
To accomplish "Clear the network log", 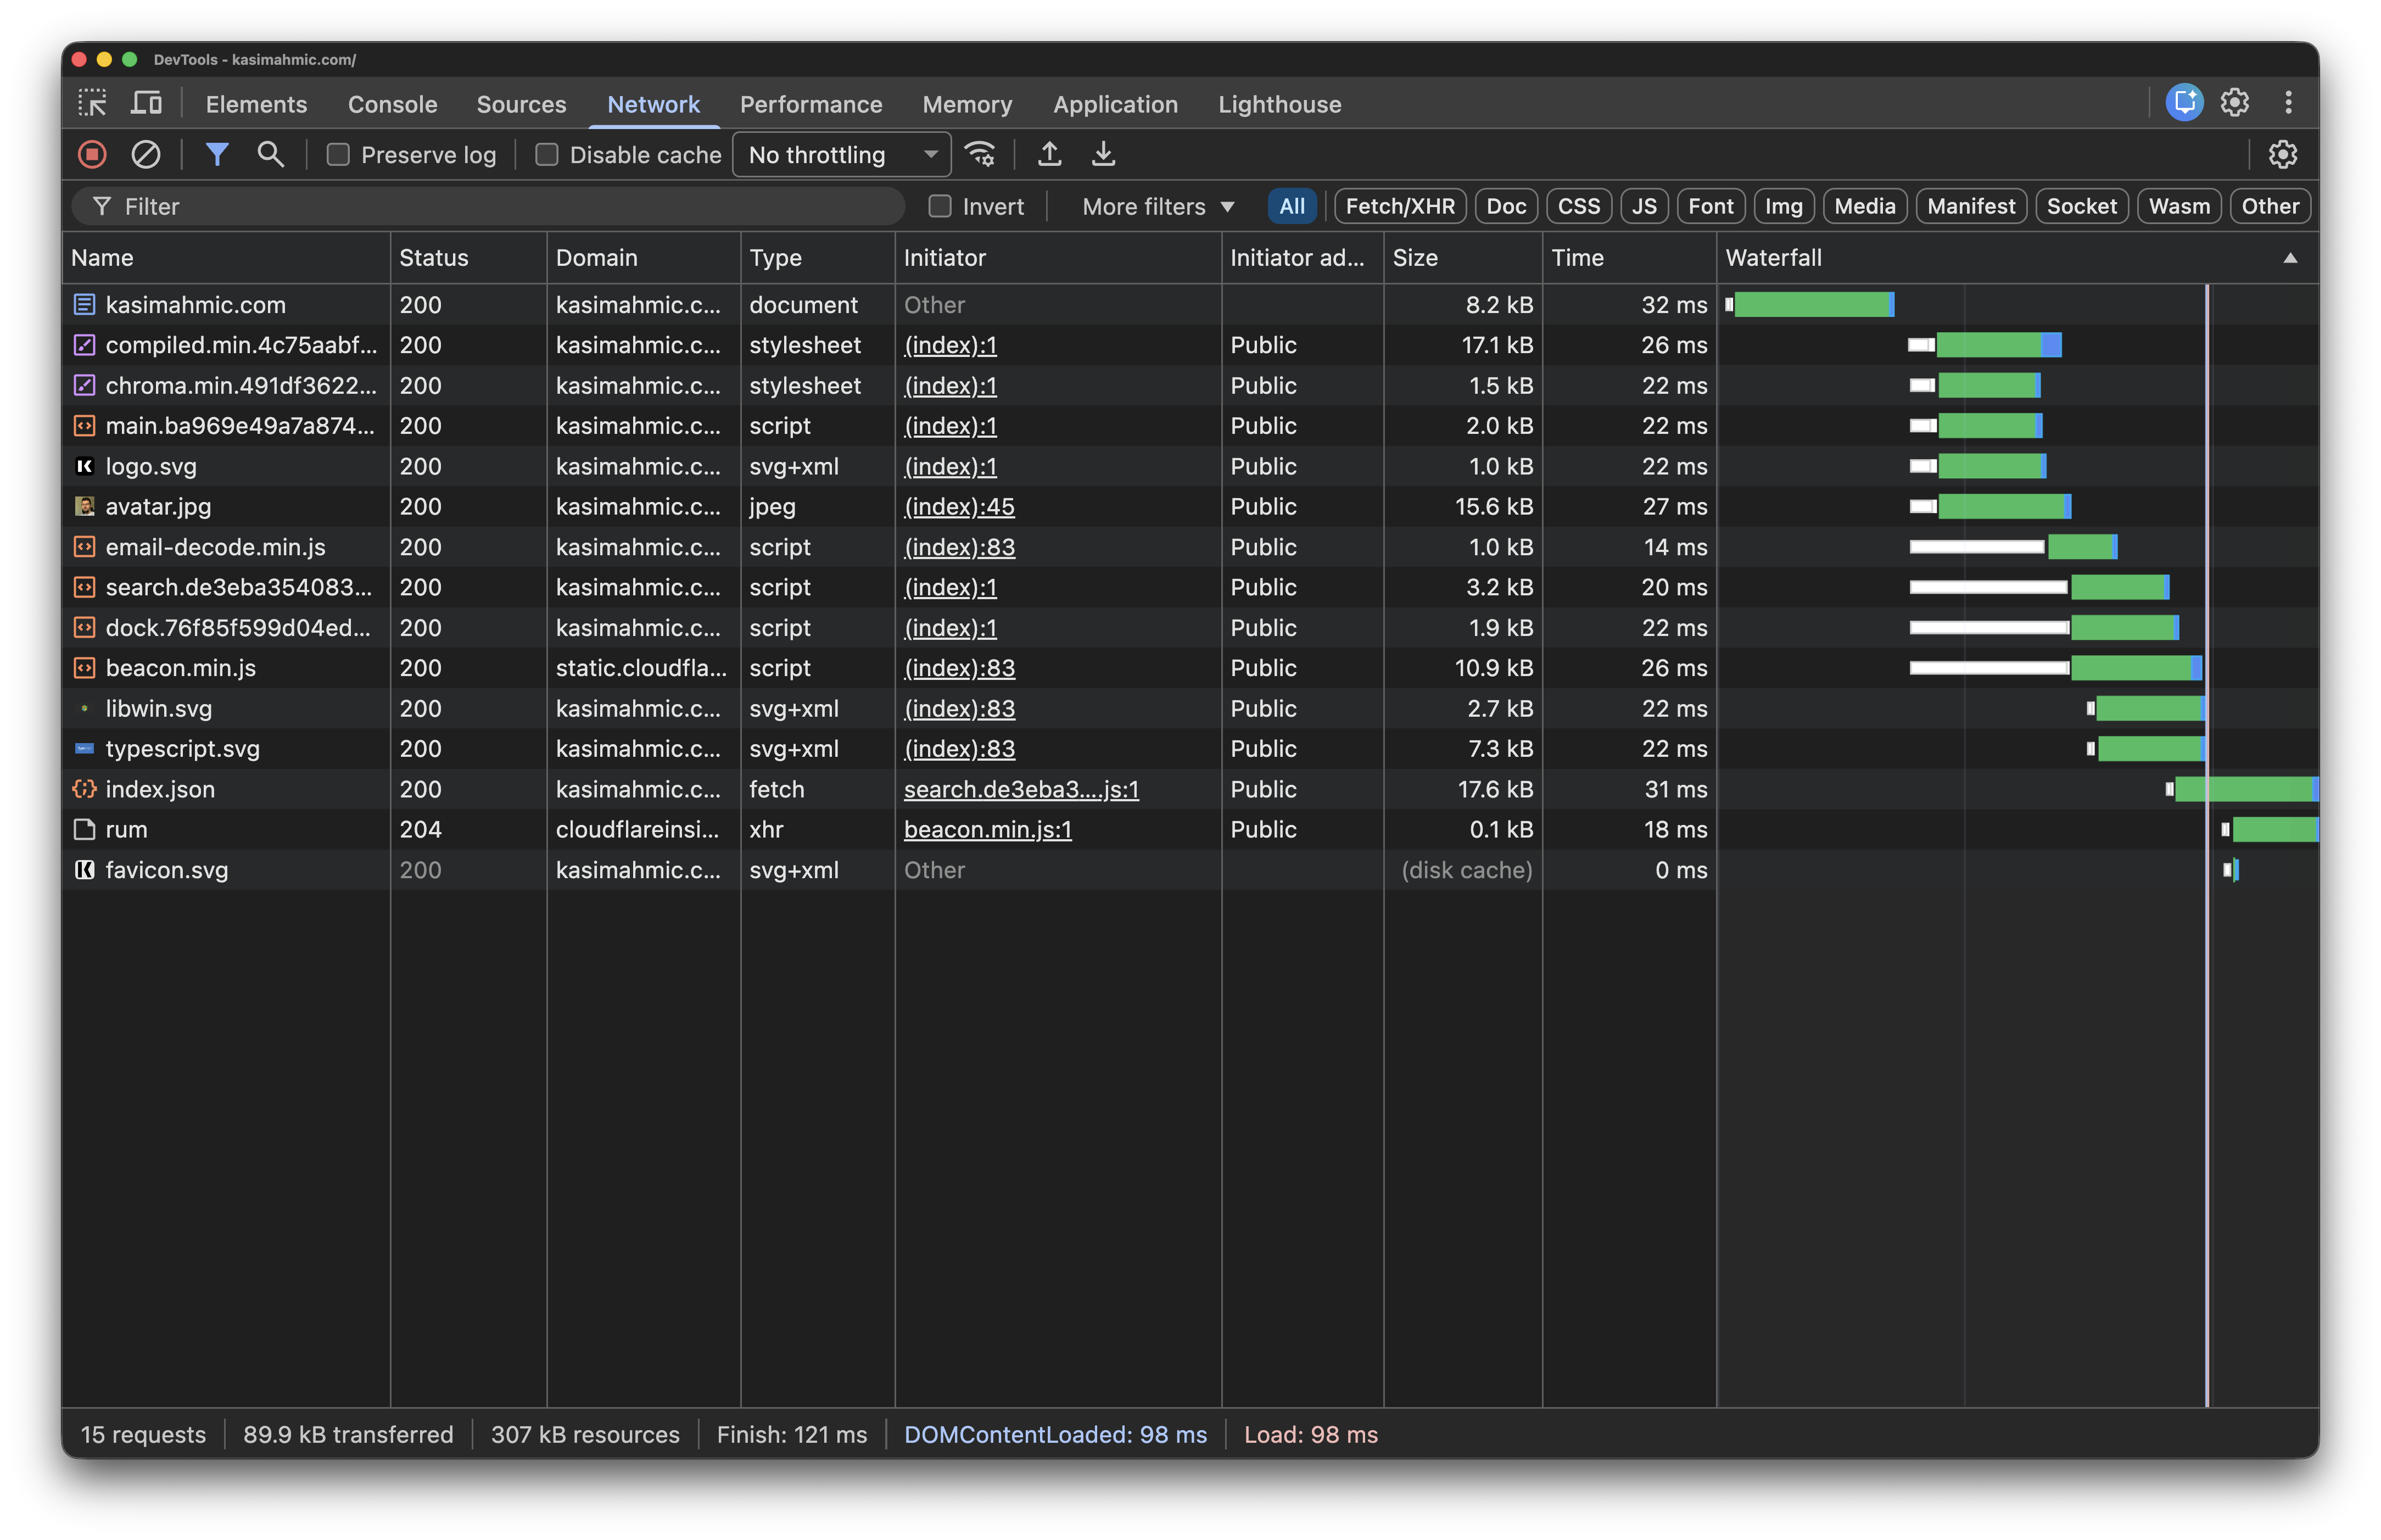I will [147, 155].
